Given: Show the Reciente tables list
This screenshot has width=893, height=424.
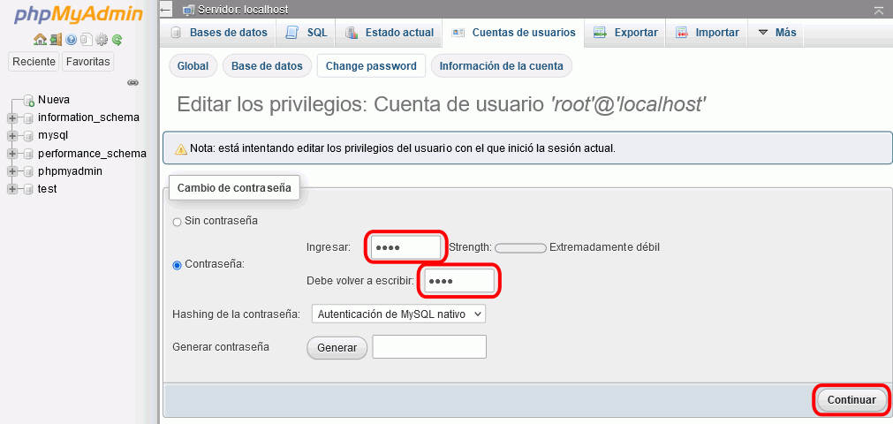Looking at the screenshot, I should click(x=34, y=62).
